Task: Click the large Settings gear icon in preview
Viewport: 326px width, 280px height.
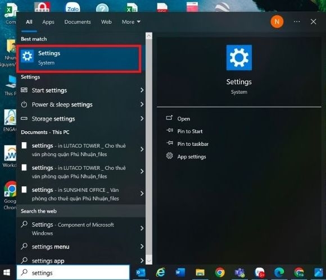Action: (239, 58)
